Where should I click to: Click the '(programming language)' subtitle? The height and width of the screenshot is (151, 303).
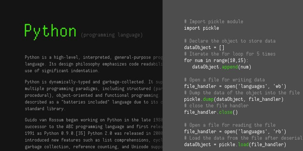(x=112, y=35)
